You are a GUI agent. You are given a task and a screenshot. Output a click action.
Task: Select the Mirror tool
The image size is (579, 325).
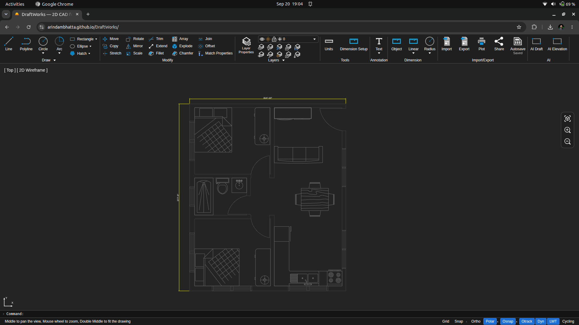(x=134, y=46)
